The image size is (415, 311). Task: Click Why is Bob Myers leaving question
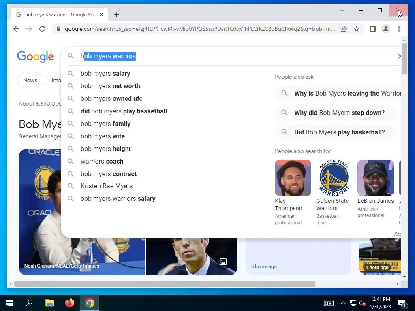pos(338,93)
